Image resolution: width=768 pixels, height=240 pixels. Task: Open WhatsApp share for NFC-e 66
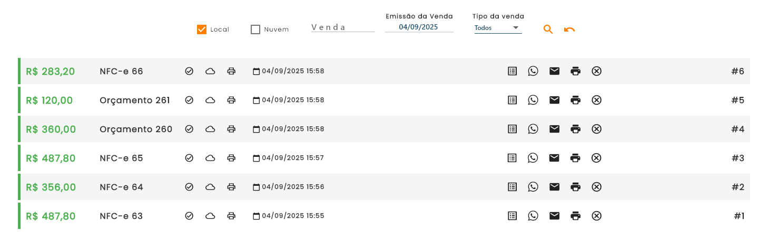tap(533, 71)
